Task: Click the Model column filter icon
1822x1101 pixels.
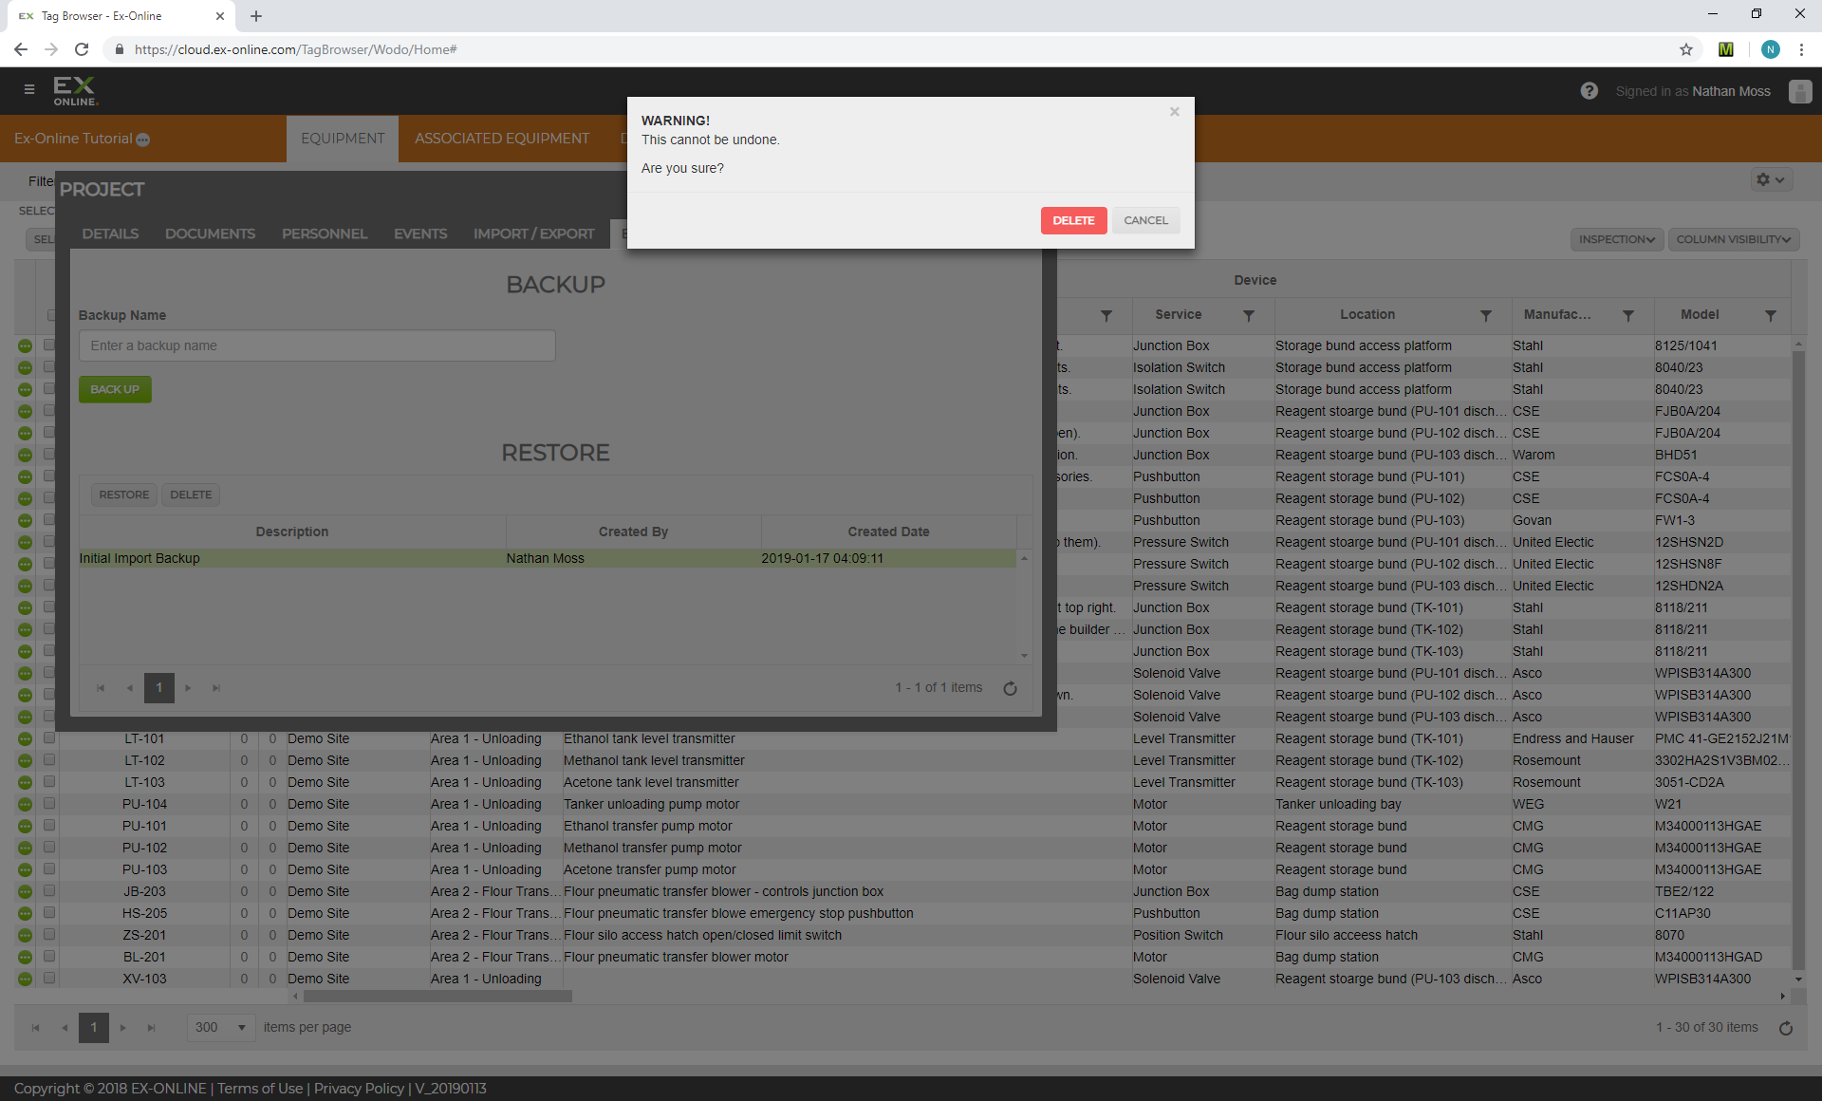Action: pos(1770,315)
